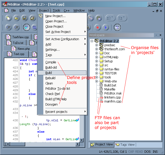Screen dimensions: 165x155
Task: Click the Open file folder icon
Action: (16, 18)
